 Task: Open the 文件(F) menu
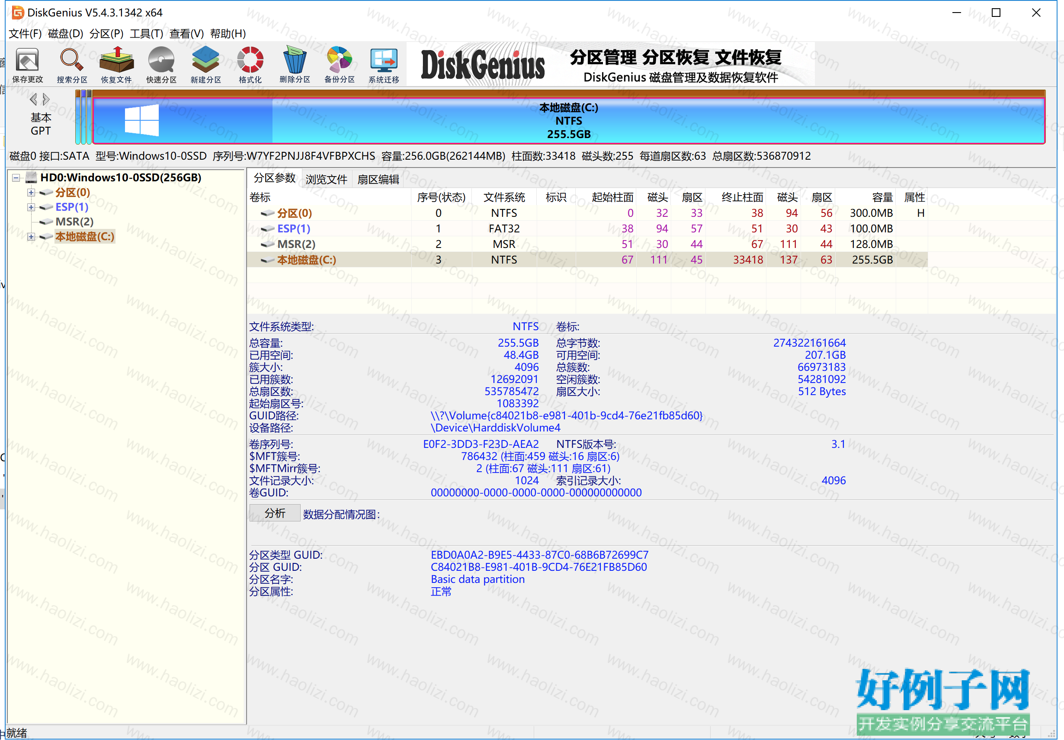(26, 33)
